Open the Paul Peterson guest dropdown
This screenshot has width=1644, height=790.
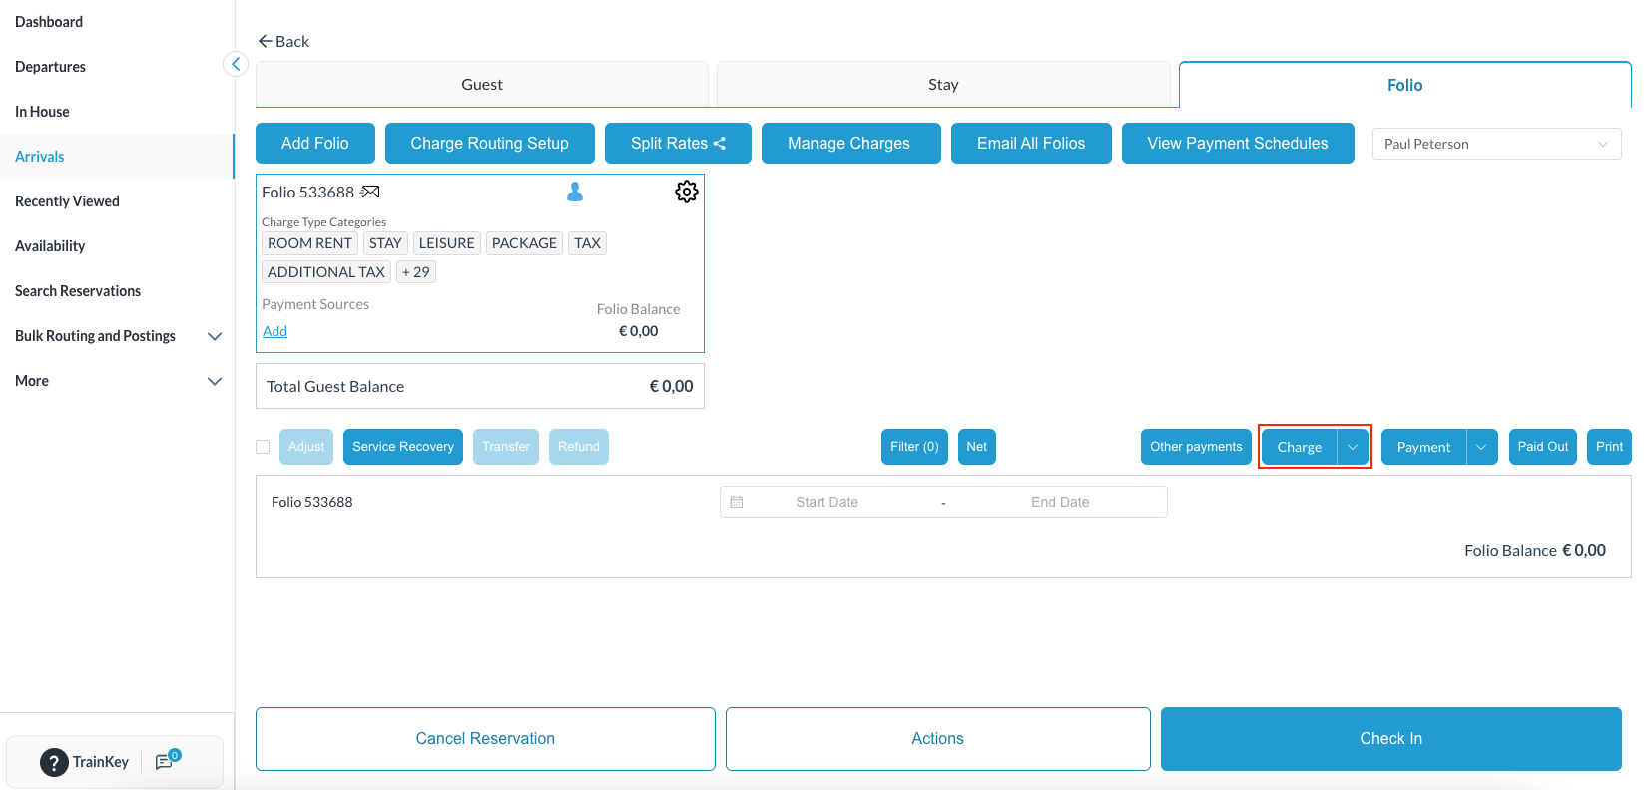pos(1496,144)
